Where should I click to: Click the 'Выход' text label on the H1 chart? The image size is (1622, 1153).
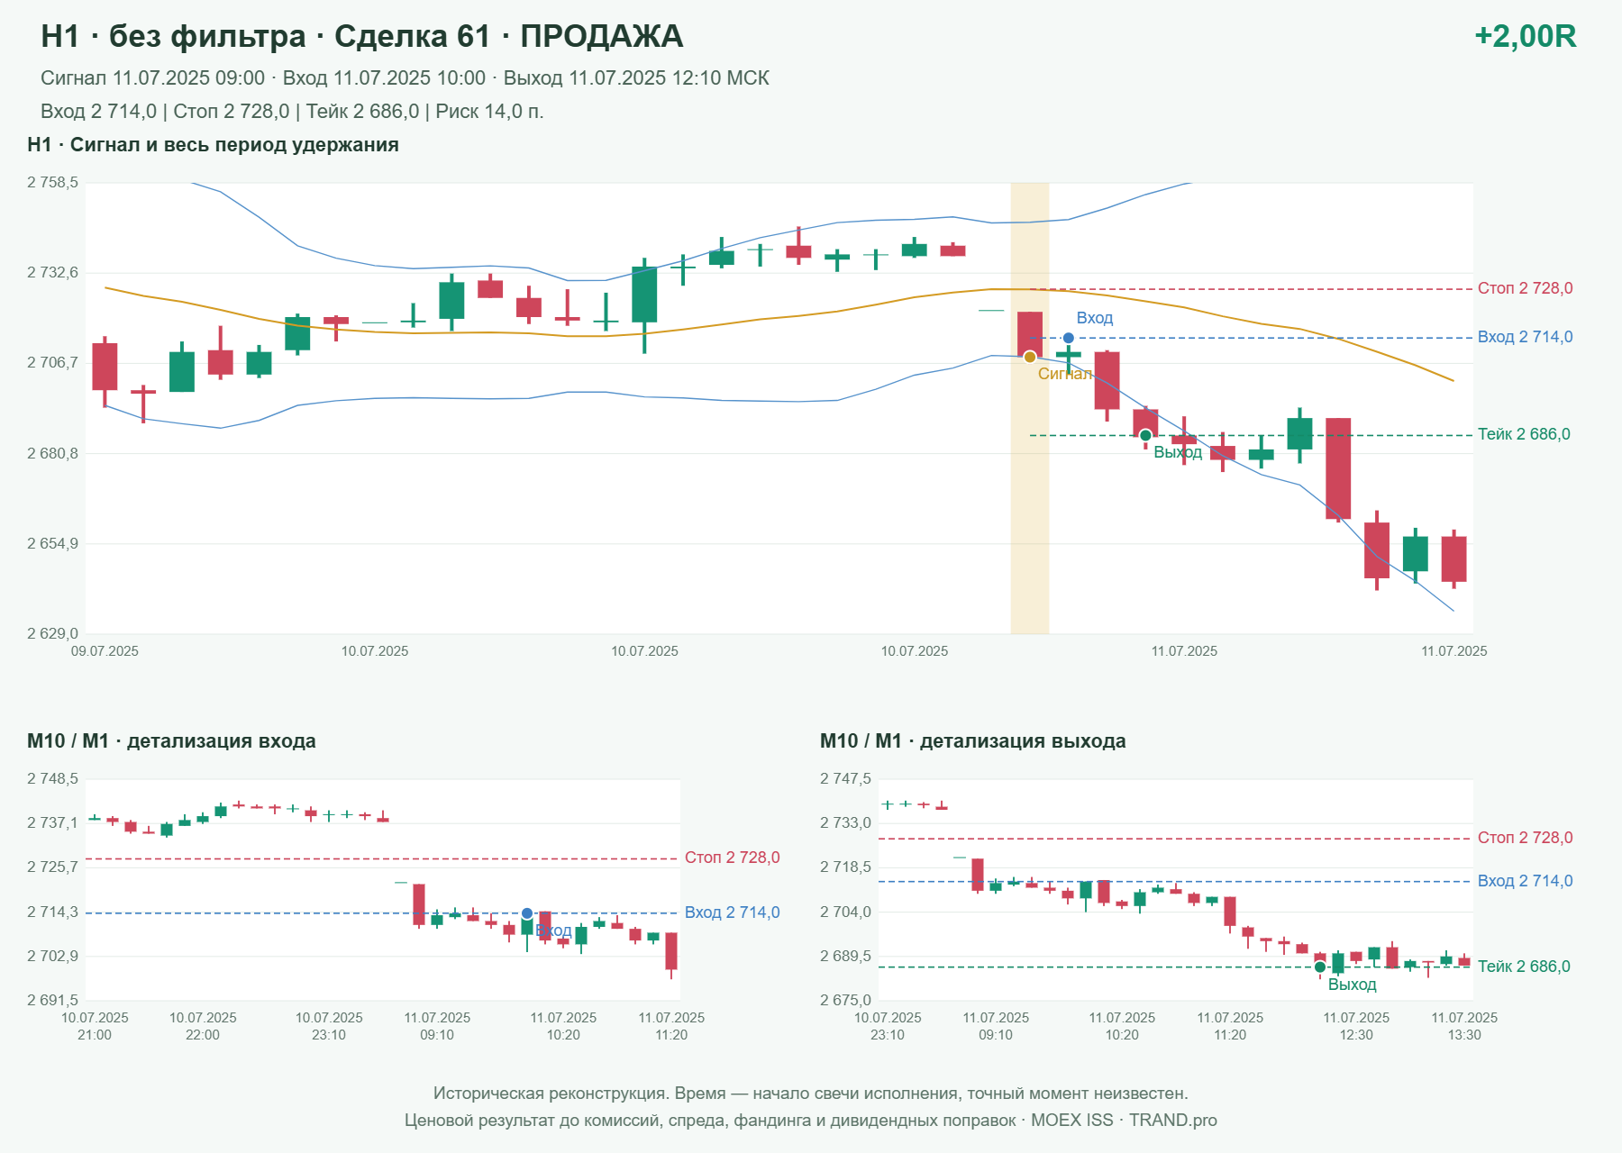1178,452
